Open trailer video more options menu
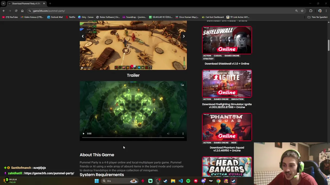 click(x=183, y=134)
